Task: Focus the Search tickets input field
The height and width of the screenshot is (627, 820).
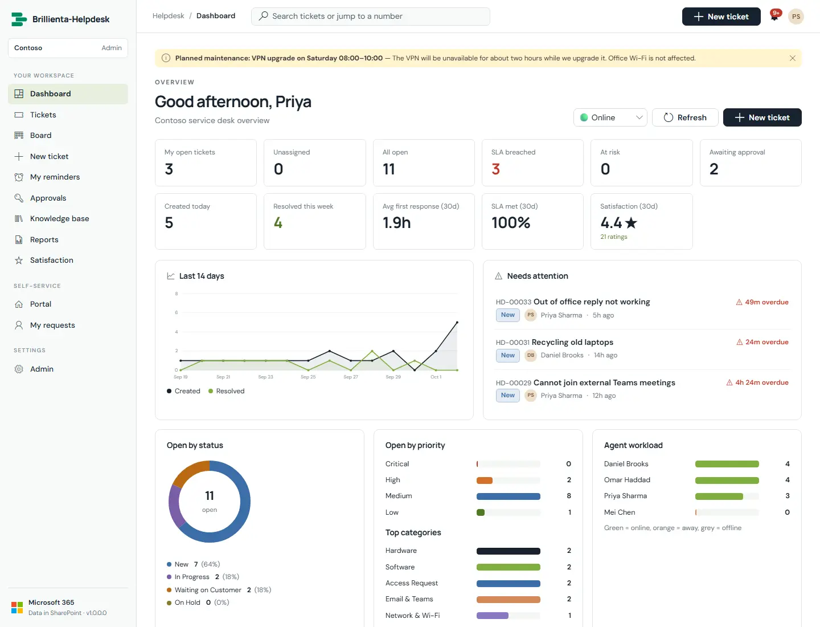Action: tap(371, 17)
